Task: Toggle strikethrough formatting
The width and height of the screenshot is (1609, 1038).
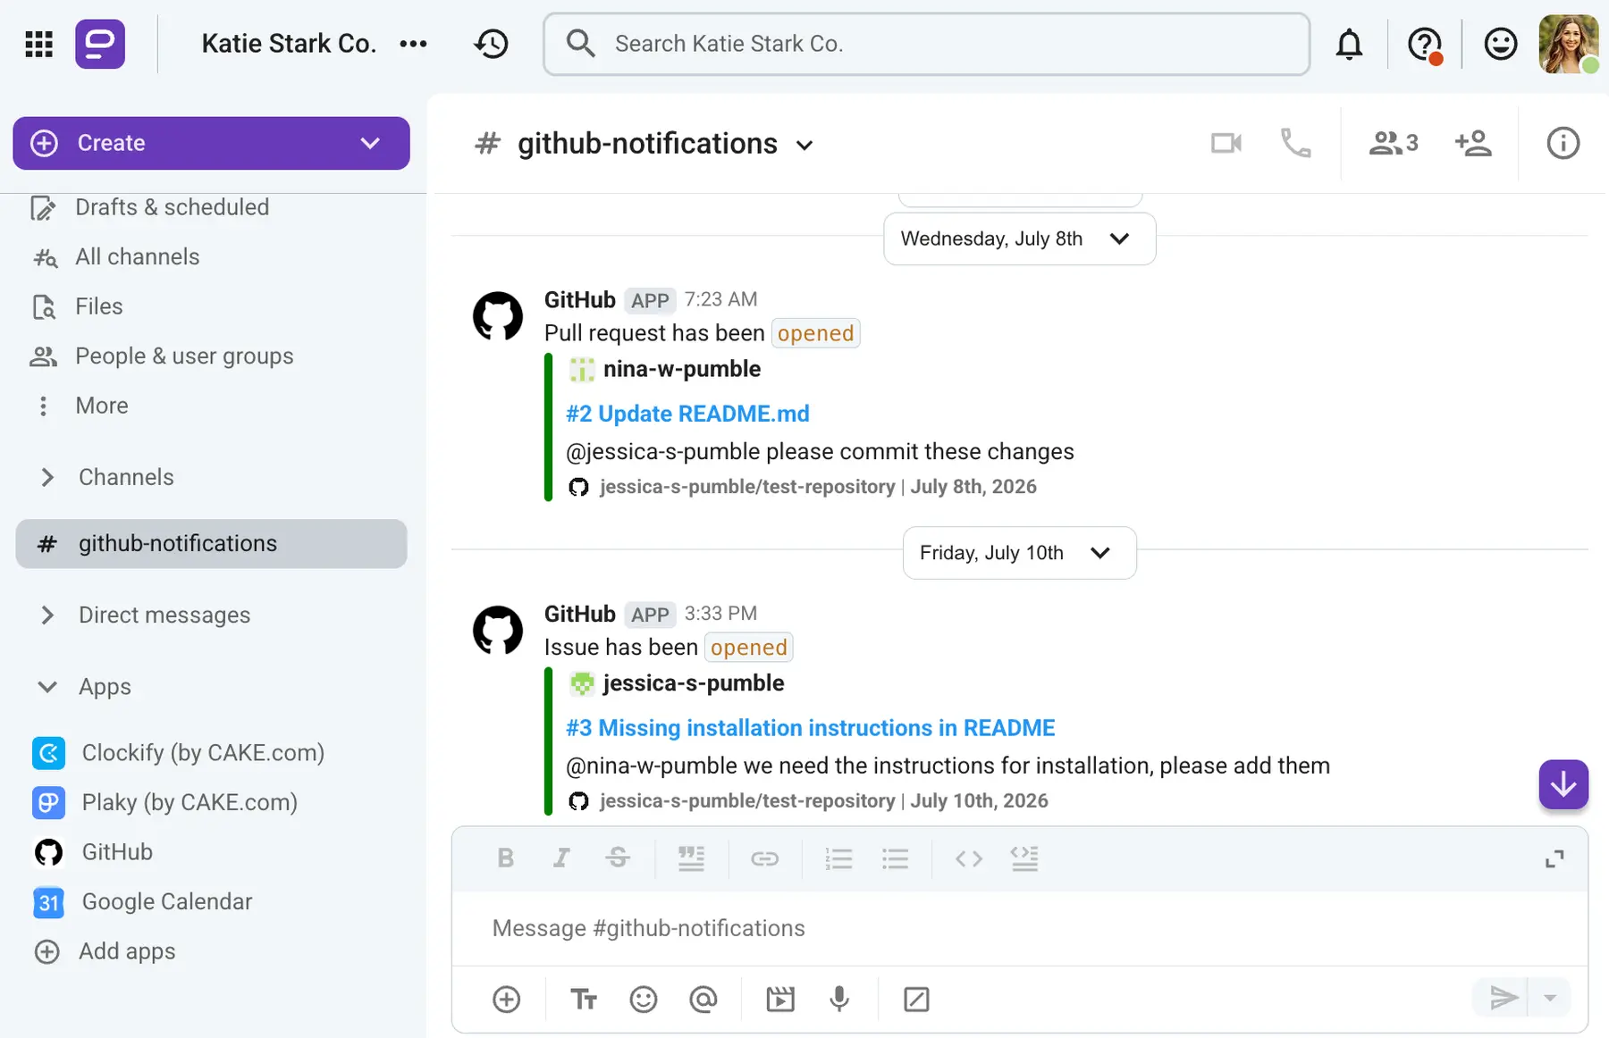Action: click(x=617, y=858)
